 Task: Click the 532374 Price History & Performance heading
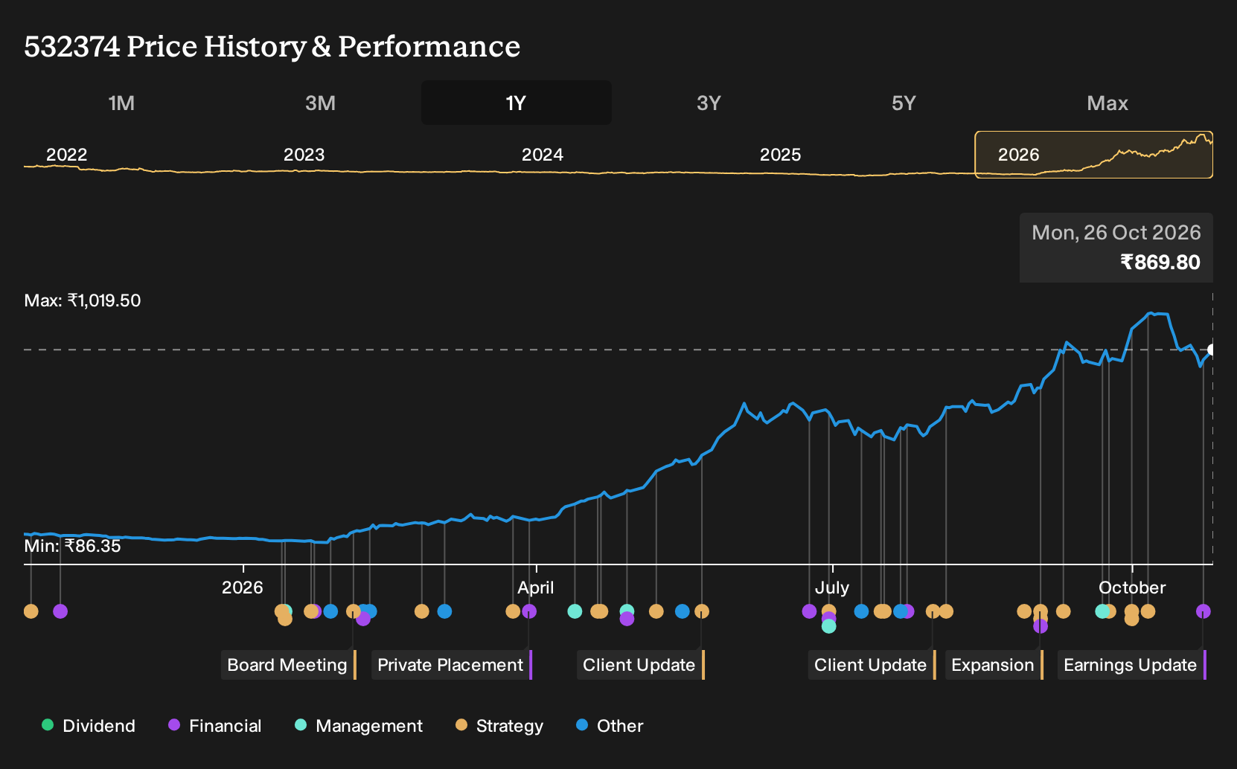pos(272,46)
